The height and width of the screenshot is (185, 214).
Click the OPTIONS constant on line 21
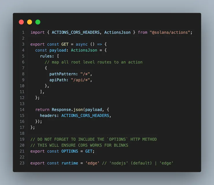pos(70,151)
